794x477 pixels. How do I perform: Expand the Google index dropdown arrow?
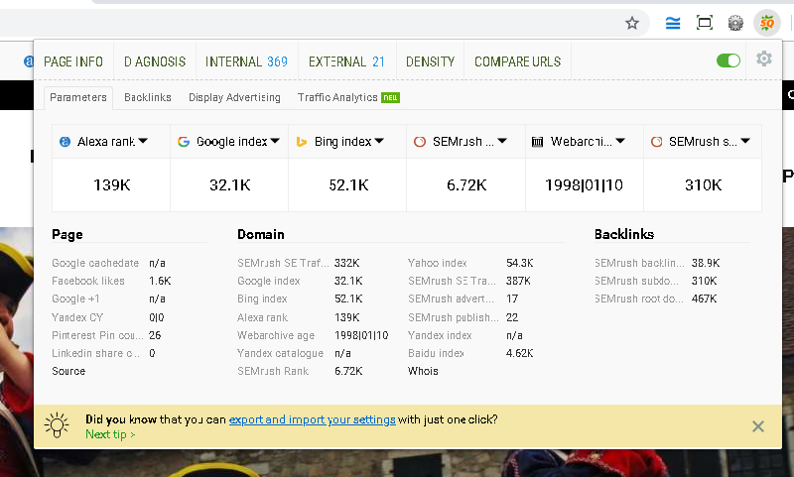click(x=275, y=141)
